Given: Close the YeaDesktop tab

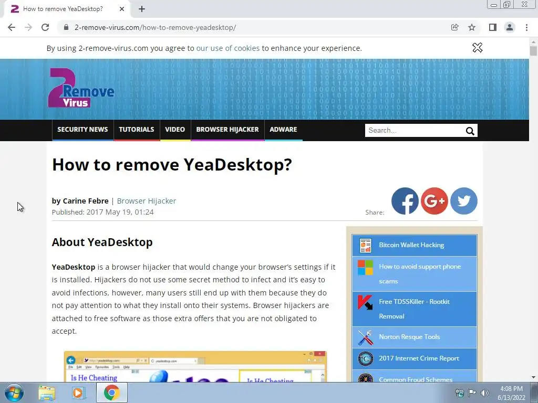Looking at the screenshot, I should click(x=122, y=9).
